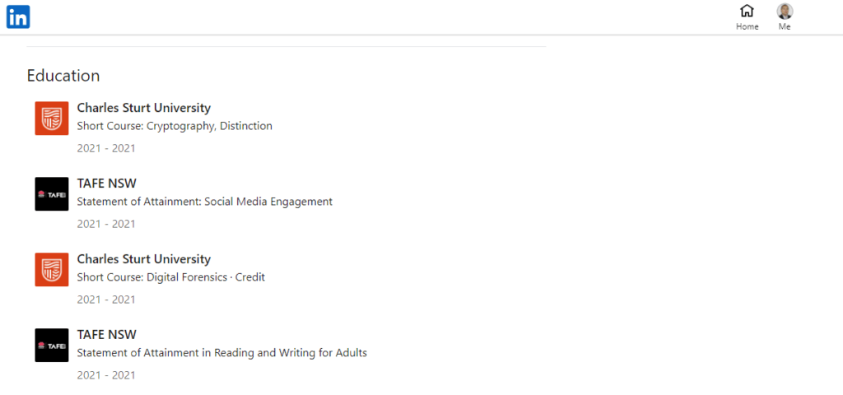Open the Me menu label

click(785, 27)
